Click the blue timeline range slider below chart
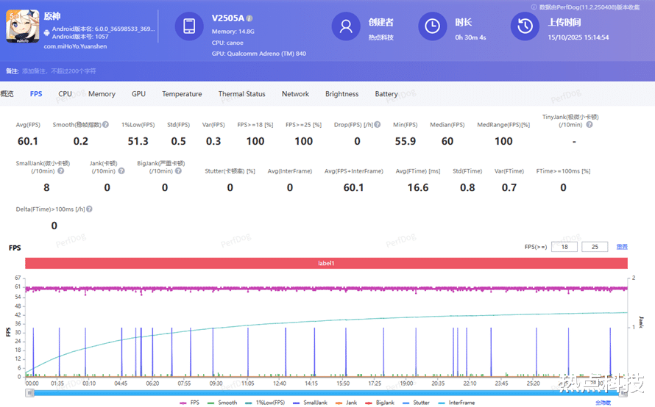This screenshot has width=655, height=407. [x=326, y=392]
